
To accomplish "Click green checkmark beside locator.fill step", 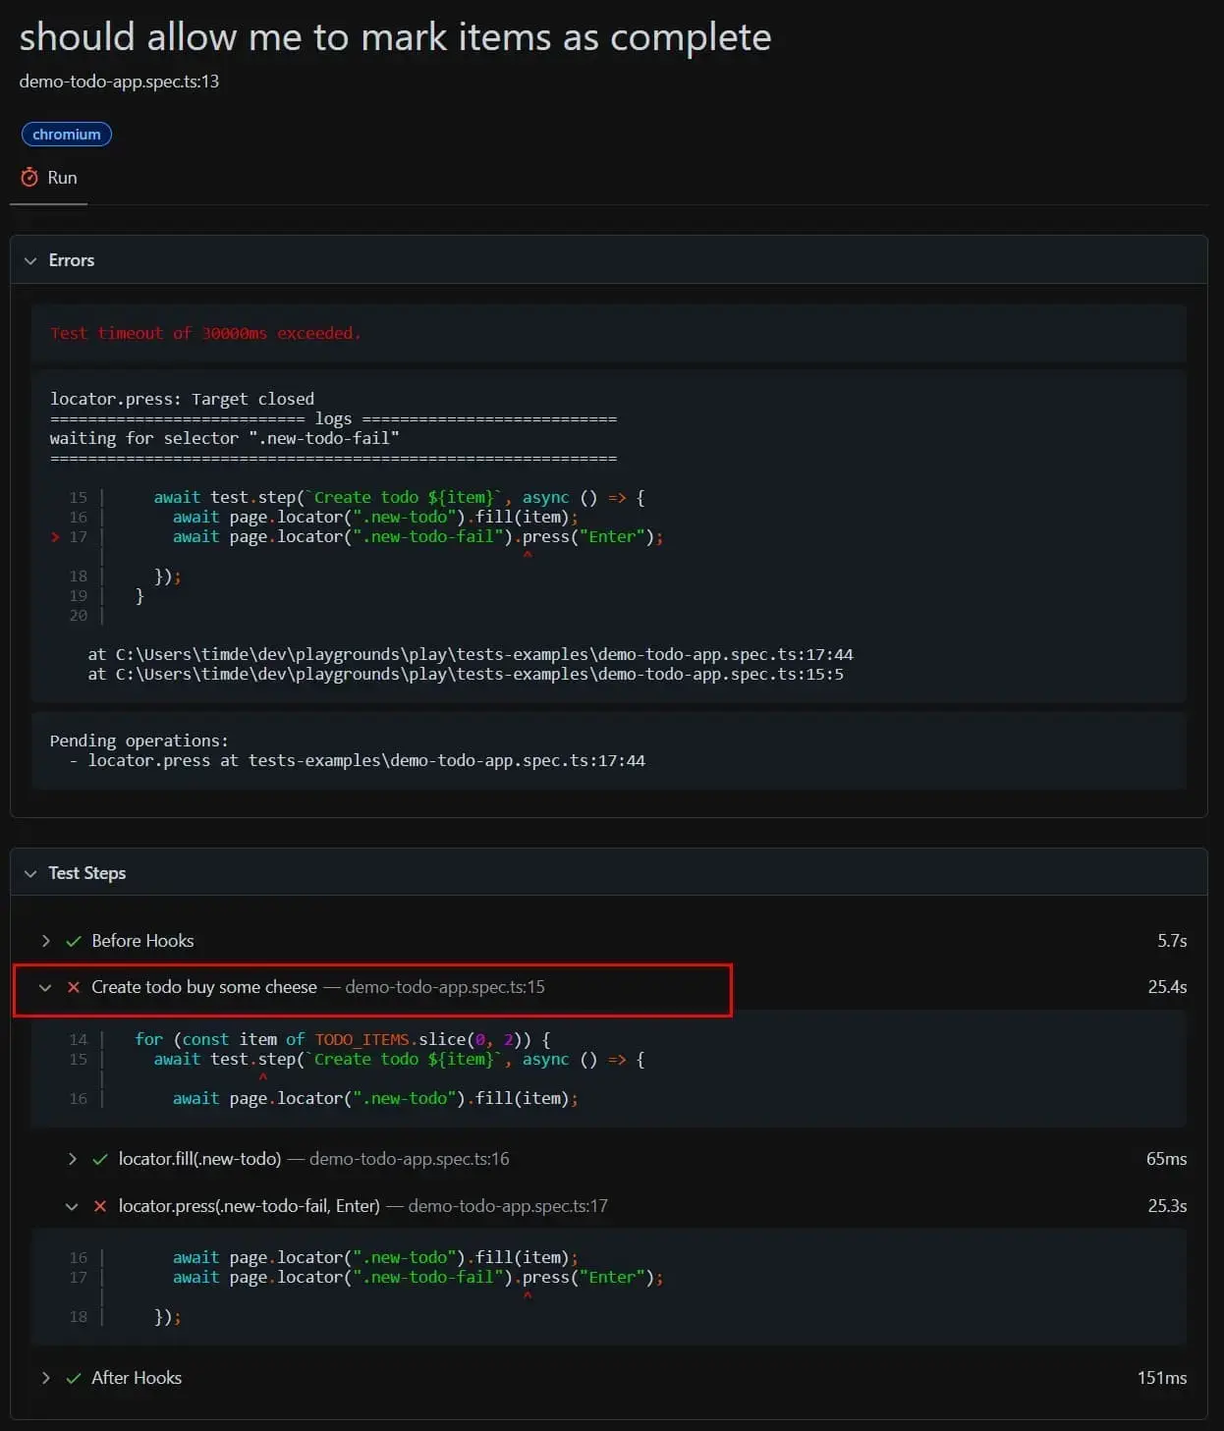I will coord(99,1159).
